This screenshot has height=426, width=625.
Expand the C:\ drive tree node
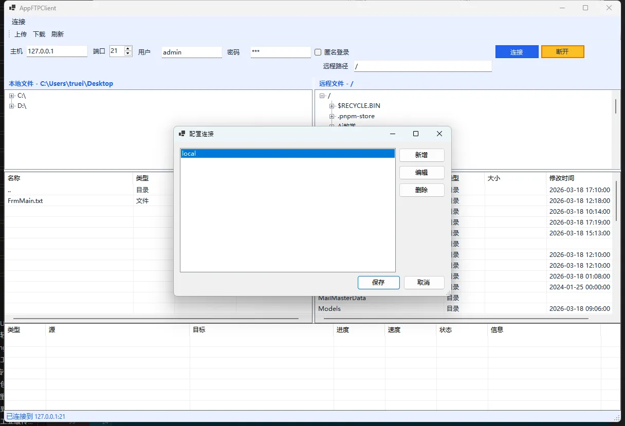pos(12,96)
